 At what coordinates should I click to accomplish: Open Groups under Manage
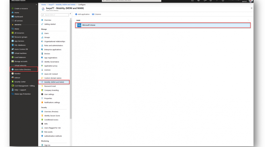(47, 37)
